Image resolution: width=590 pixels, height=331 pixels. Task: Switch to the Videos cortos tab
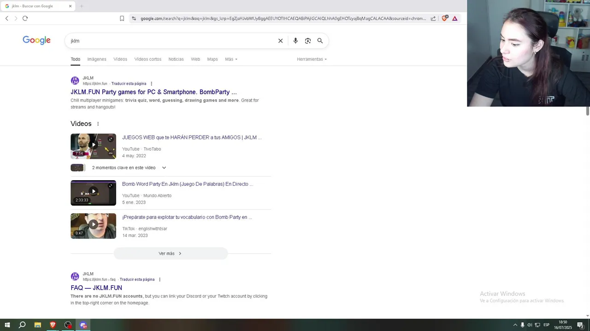tap(148, 59)
